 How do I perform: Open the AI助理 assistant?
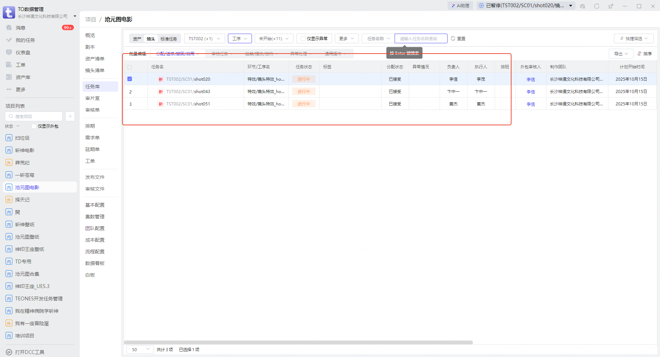pos(460,5)
